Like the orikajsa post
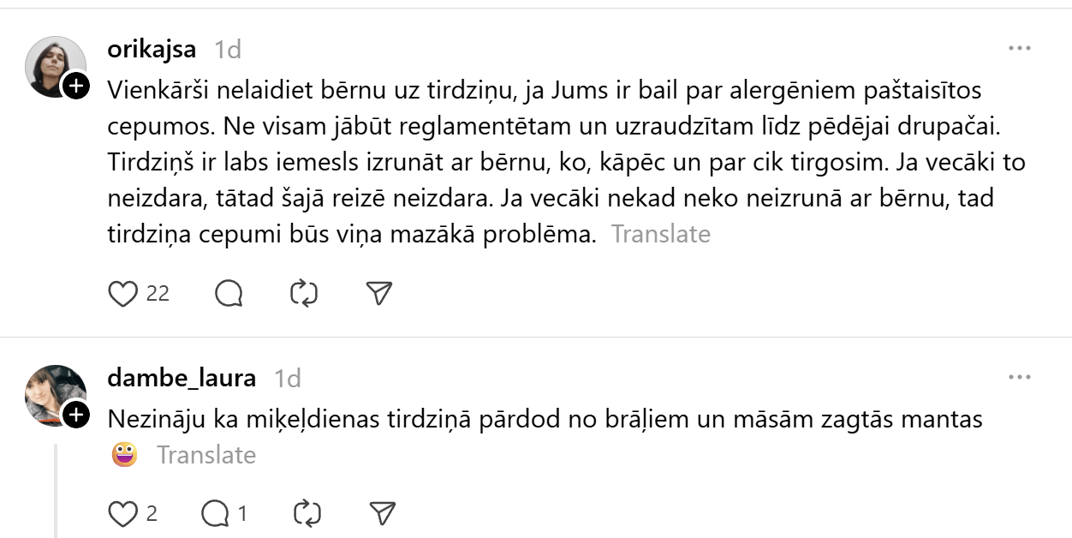This screenshot has height=538, width=1072. coord(123,294)
